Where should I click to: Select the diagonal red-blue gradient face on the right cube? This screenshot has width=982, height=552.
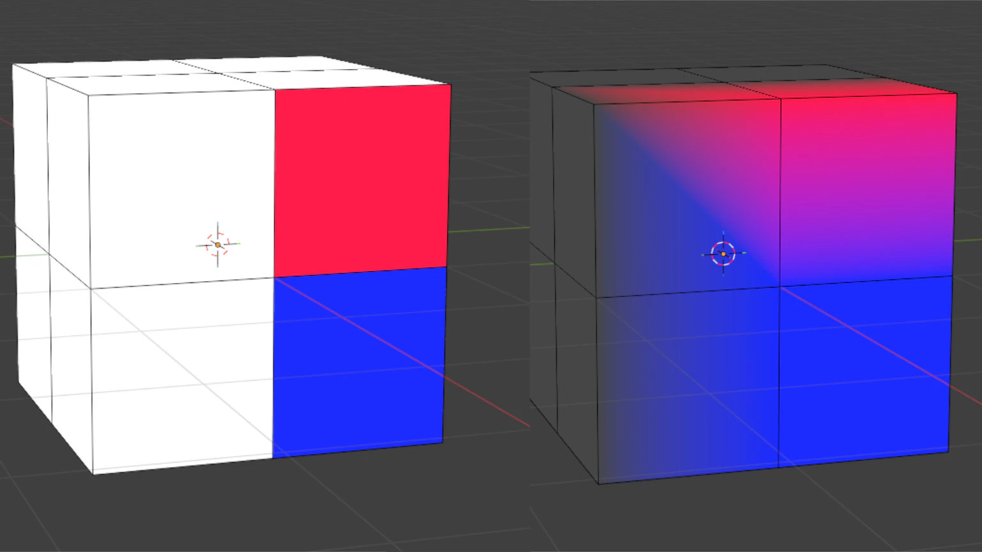tap(688, 197)
